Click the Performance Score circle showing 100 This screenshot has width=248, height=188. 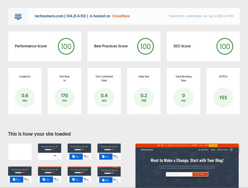(x=66, y=46)
